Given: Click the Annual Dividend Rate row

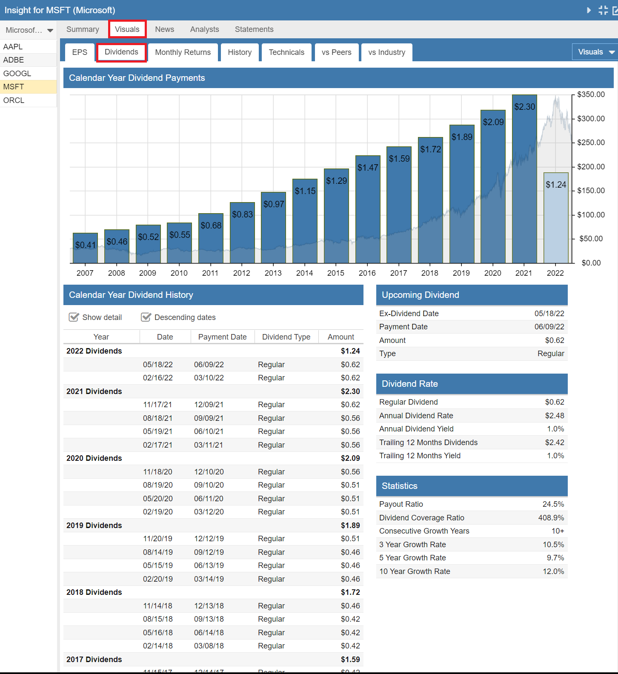Looking at the screenshot, I should click(x=472, y=416).
